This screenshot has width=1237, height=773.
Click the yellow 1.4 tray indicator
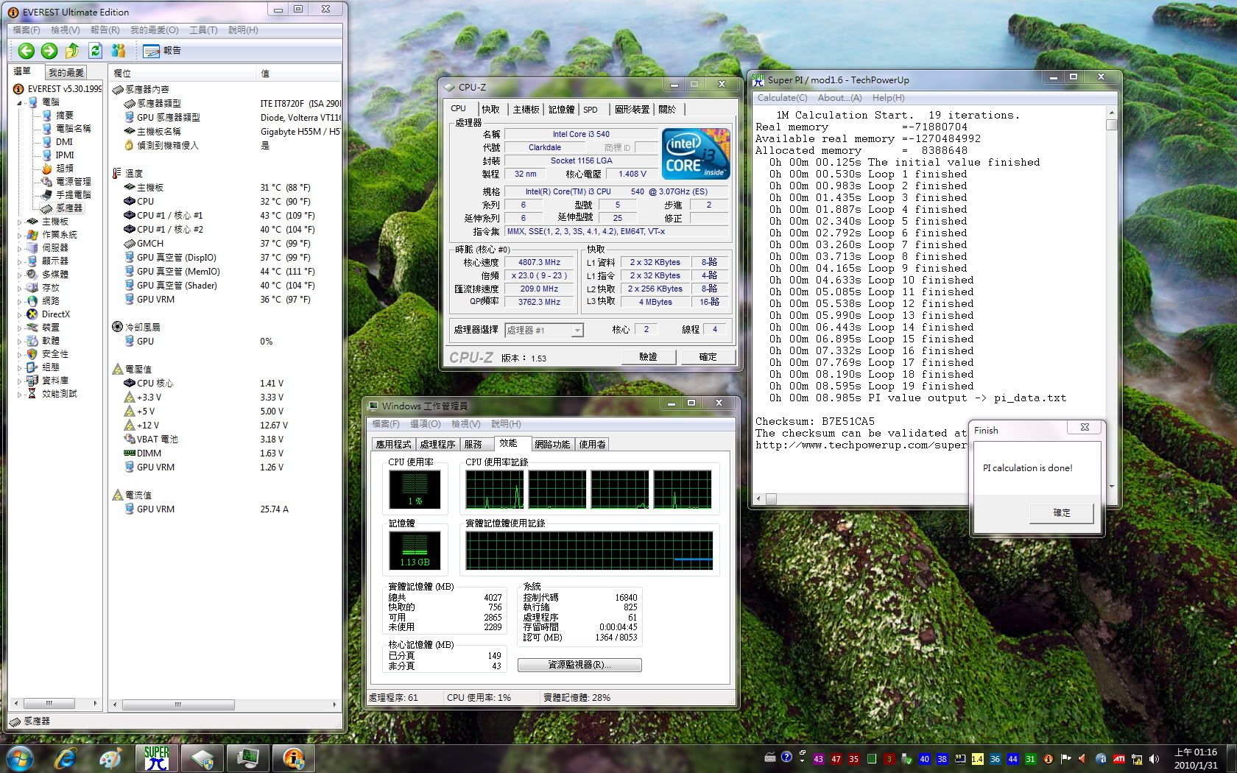(x=977, y=758)
